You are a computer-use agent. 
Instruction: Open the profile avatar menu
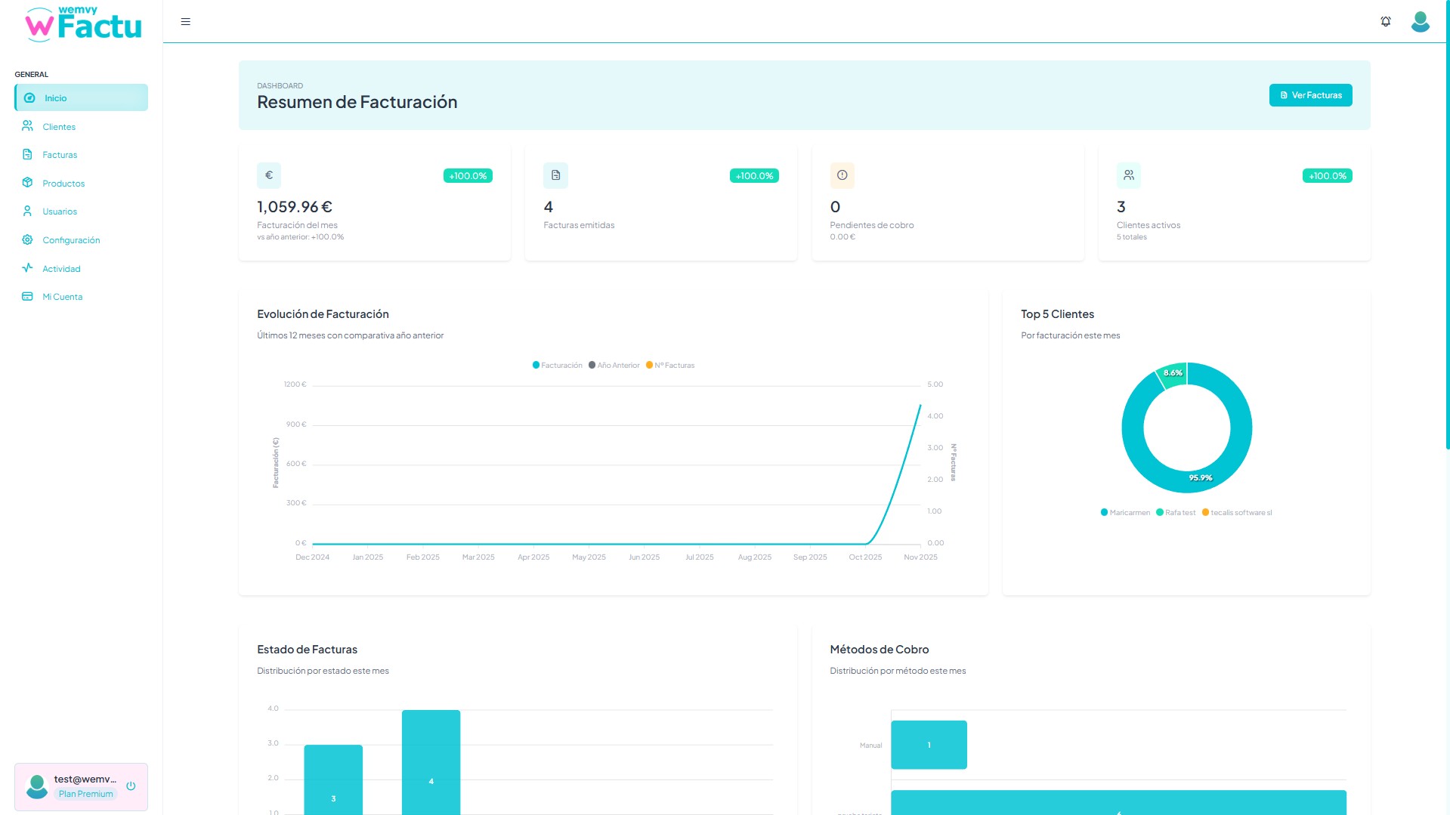pyautogui.click(x=1421, y=21)
